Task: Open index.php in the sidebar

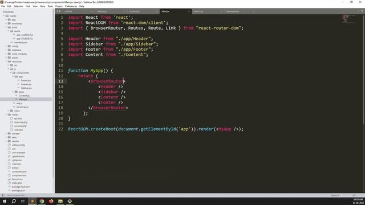Action: point(17,183)
